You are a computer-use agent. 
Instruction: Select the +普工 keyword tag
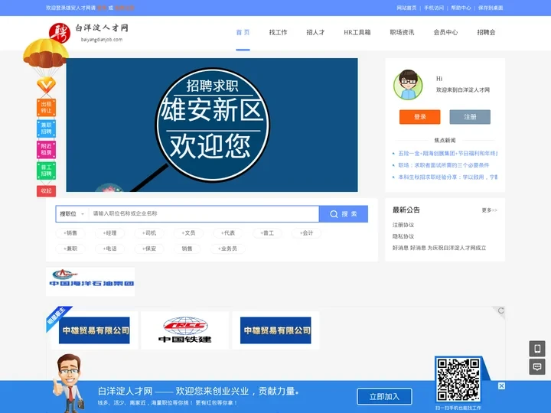pos(267,233)
